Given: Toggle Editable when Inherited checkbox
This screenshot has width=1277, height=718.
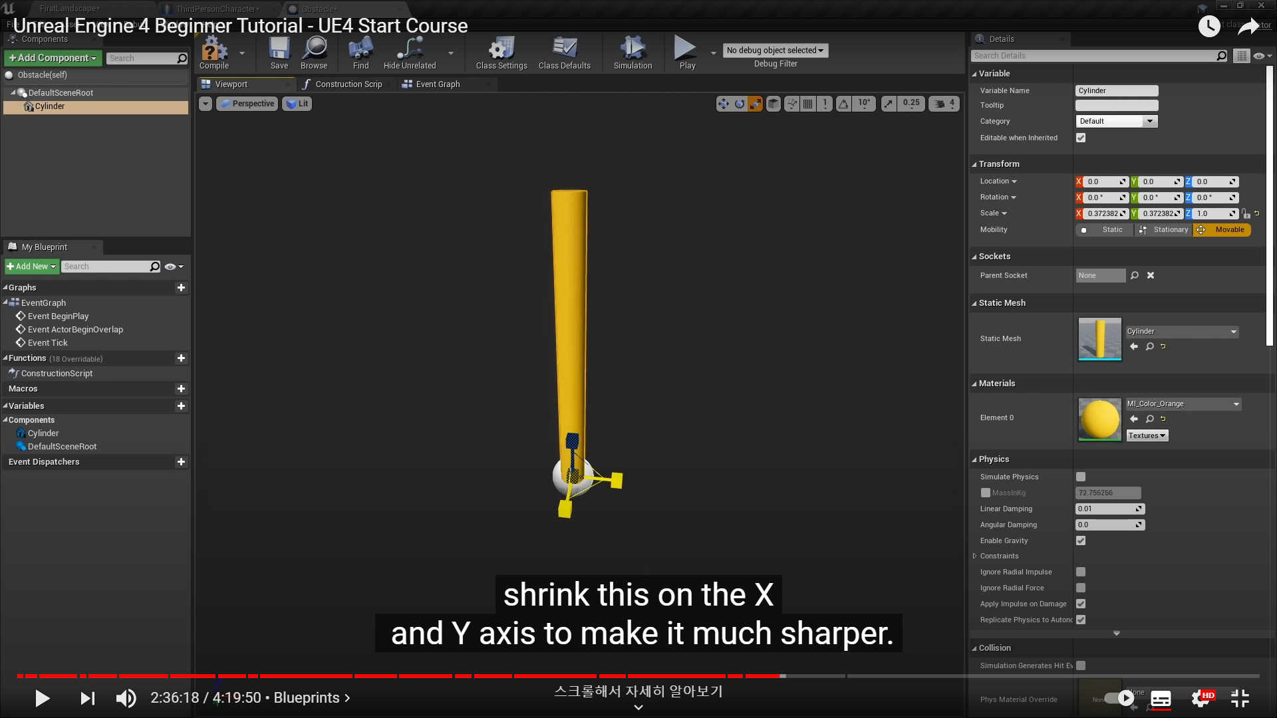Looking at the screenshot, I should click(1081, 138).
